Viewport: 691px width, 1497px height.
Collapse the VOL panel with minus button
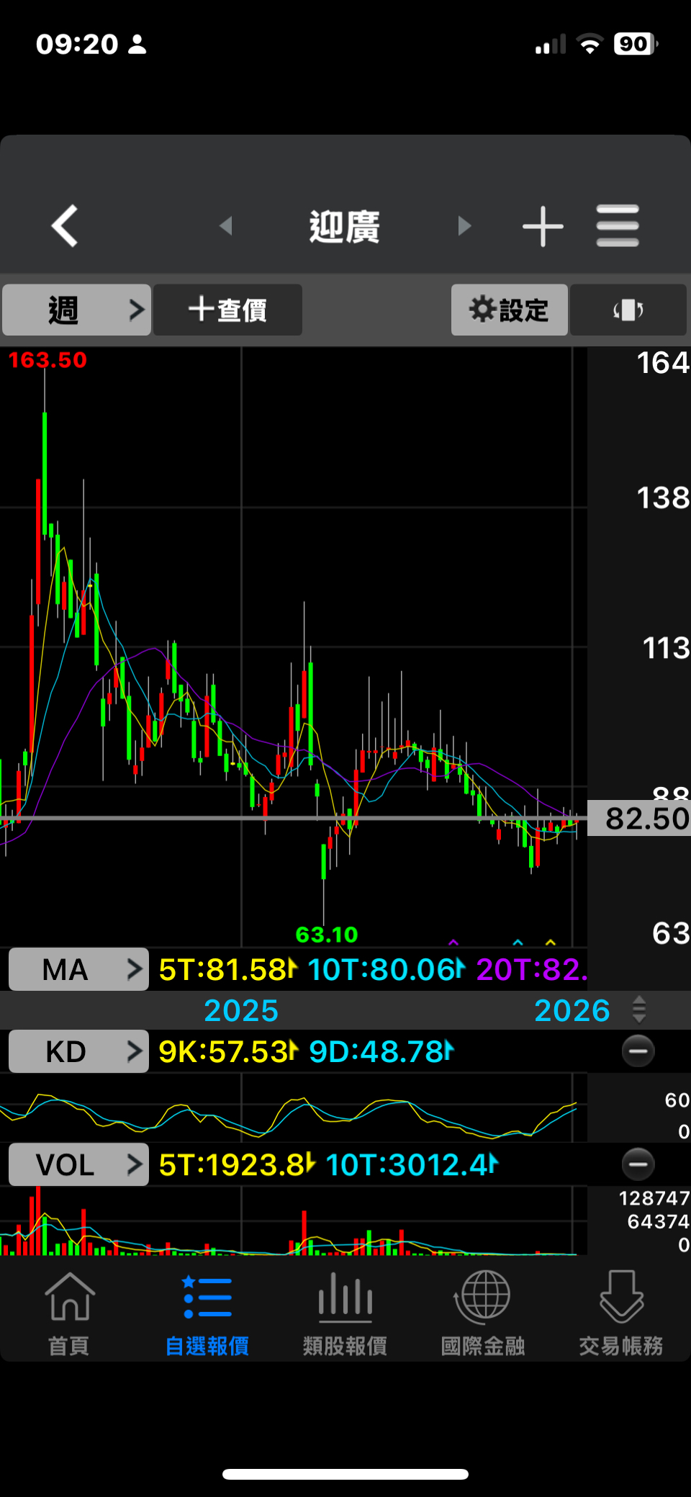(638, 1164)
